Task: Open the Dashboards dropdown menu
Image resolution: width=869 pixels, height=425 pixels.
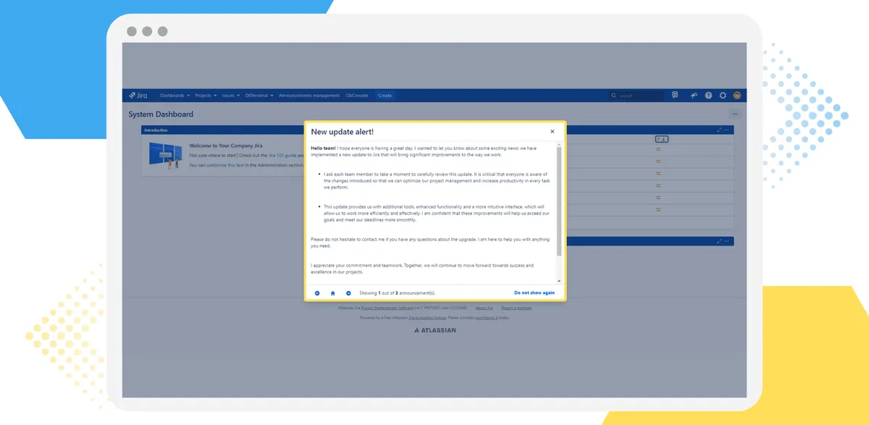Action: point(175,96)
